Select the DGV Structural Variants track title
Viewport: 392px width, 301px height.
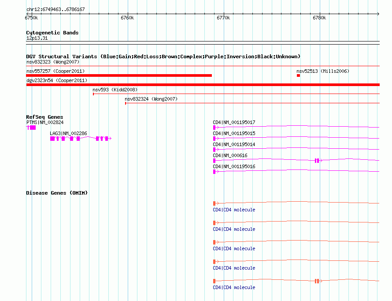163,56
